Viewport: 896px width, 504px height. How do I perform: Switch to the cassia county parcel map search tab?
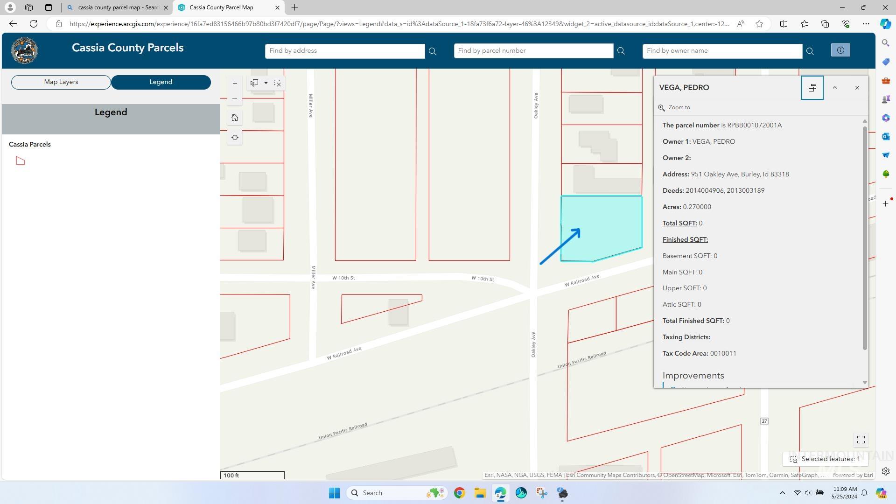coord(116,7)
